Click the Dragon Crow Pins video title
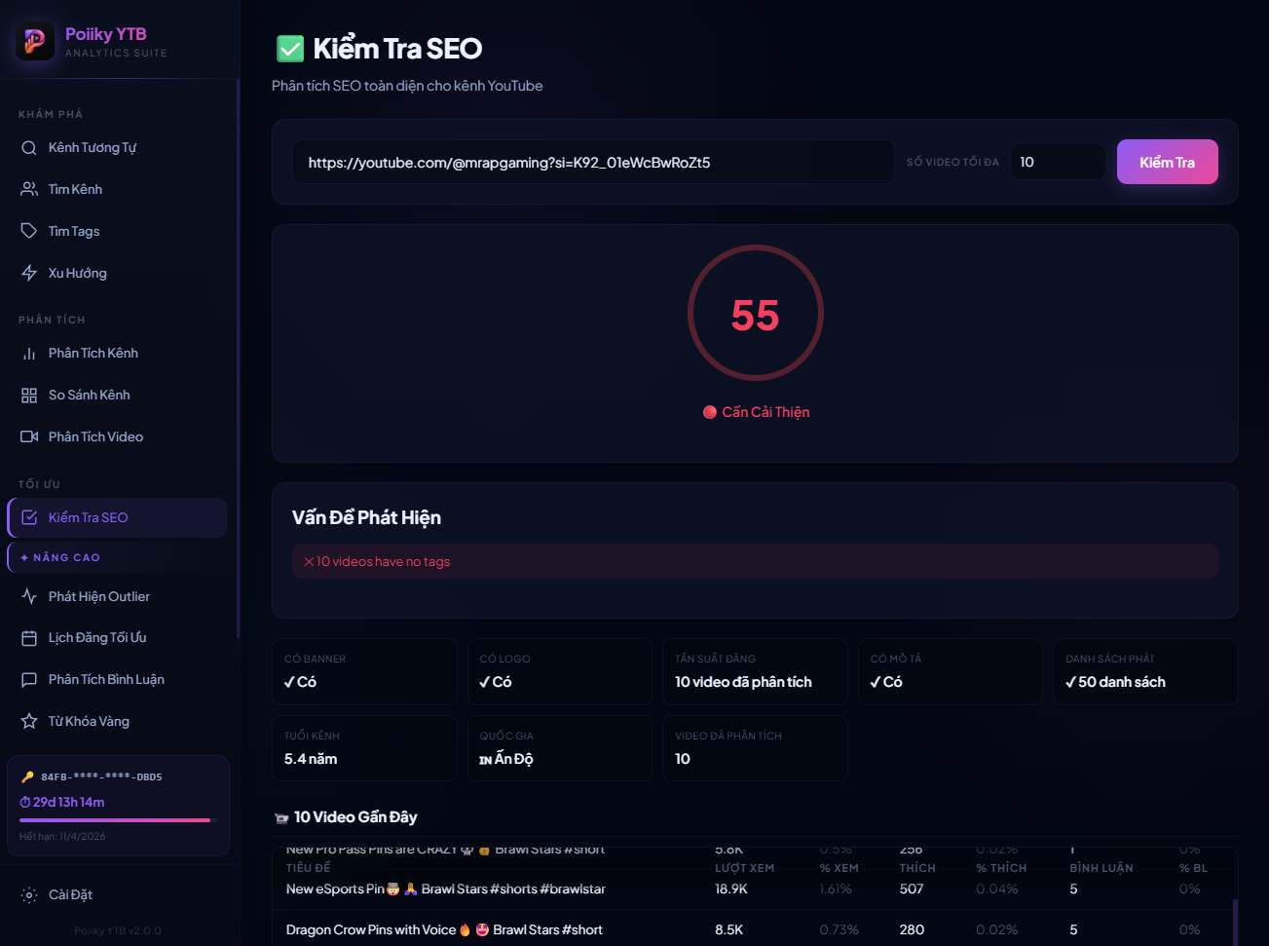Screen dimensions: 1269x946 tap(444, 930)
